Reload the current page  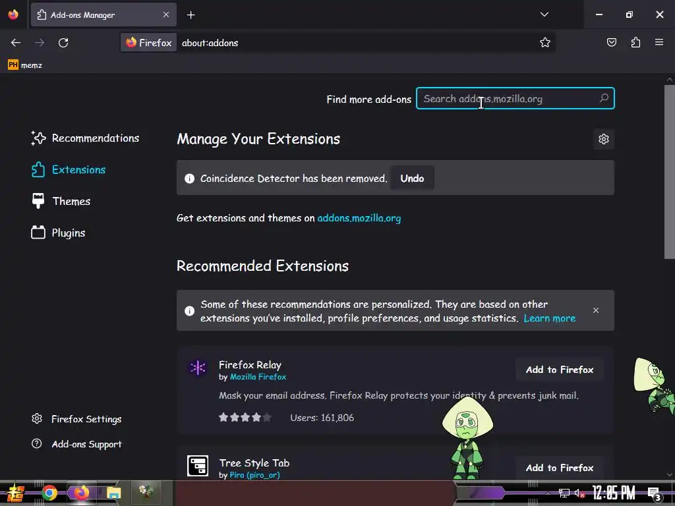[x=63, y=43]
